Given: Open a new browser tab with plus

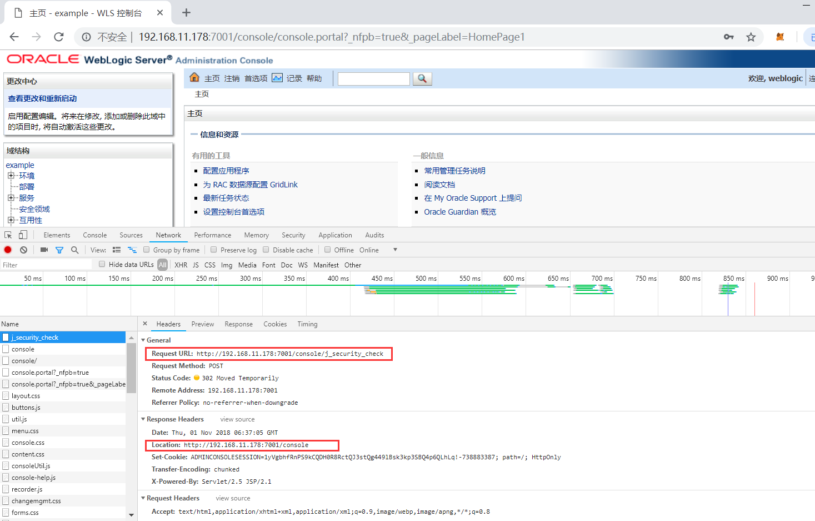Looking at the screenshot, I should click(x=186, y=12).
